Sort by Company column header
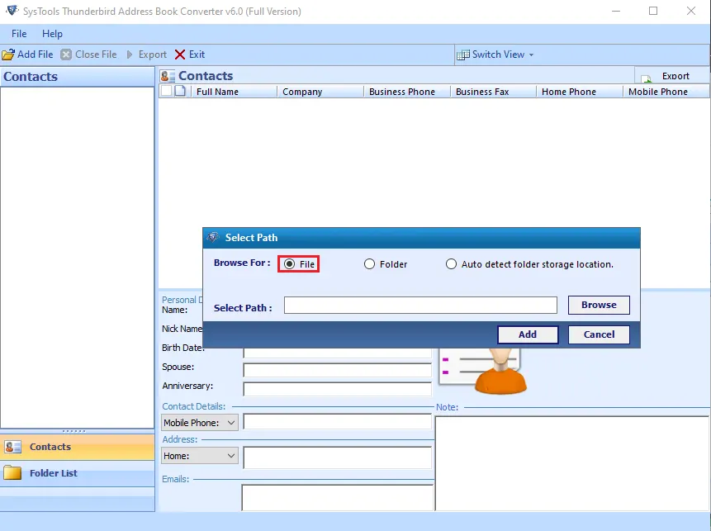Screen dimensions: 711x531 [320, 92]
